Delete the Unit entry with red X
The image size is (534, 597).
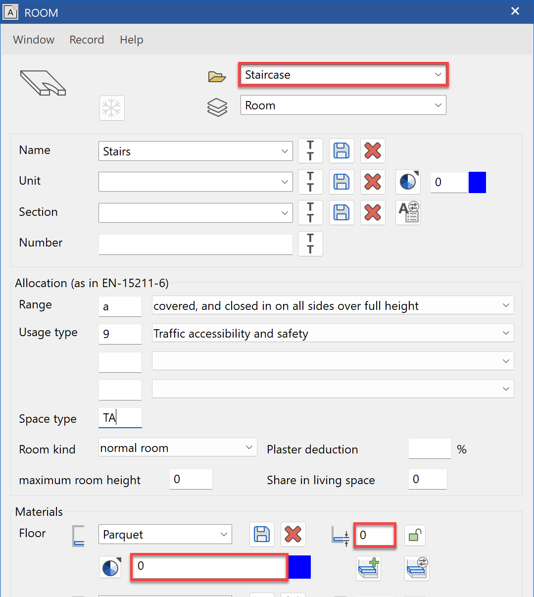373,182
